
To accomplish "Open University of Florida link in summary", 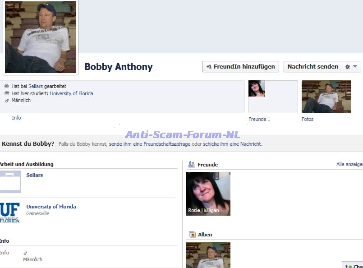I will [x=71, y=93].
